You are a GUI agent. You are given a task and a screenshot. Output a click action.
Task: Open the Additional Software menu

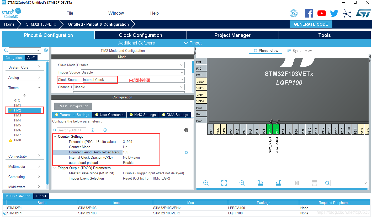(136, 43)
